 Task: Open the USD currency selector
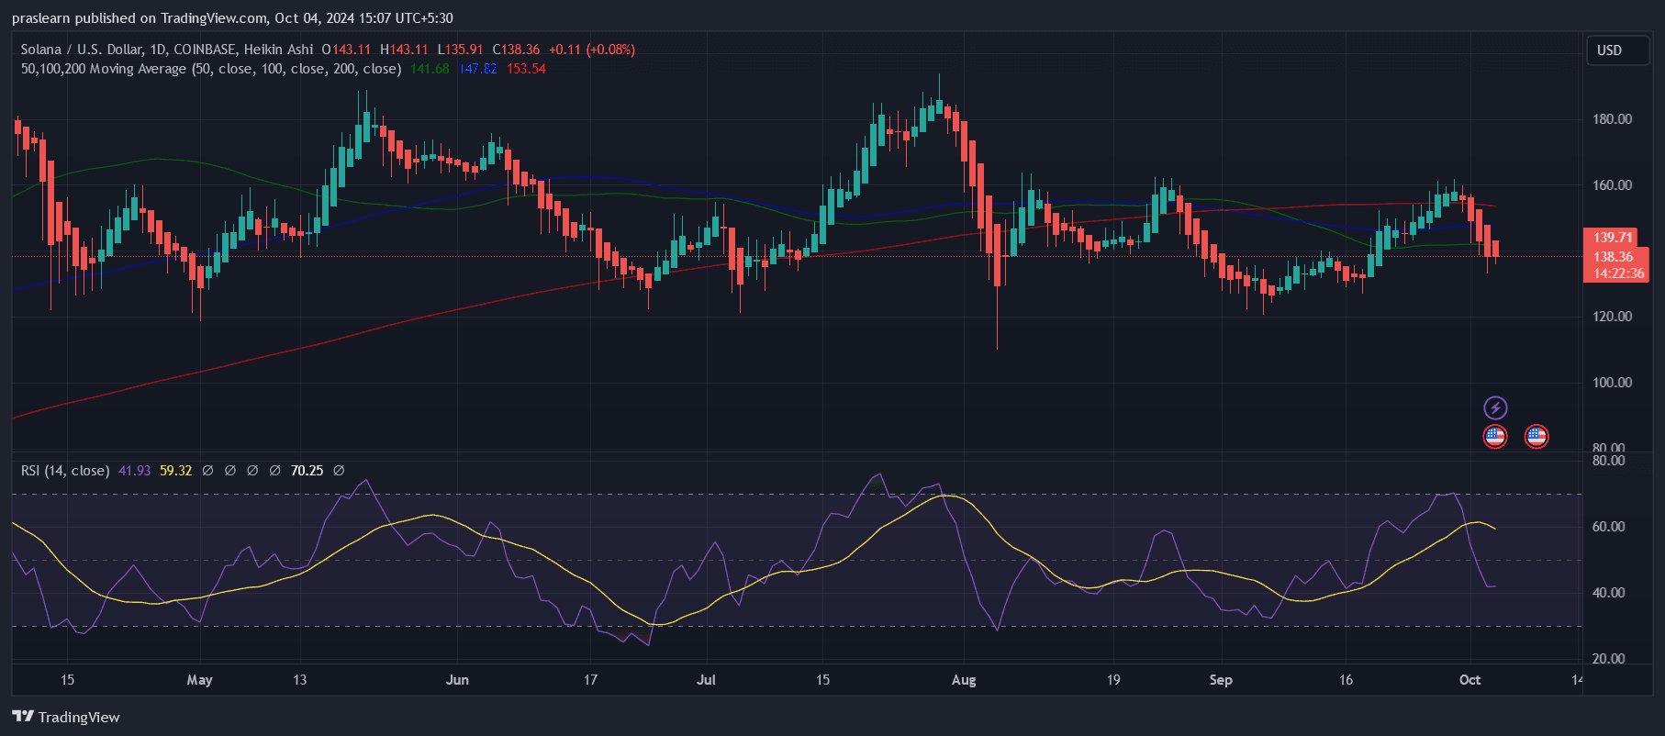pos(1618,50)
